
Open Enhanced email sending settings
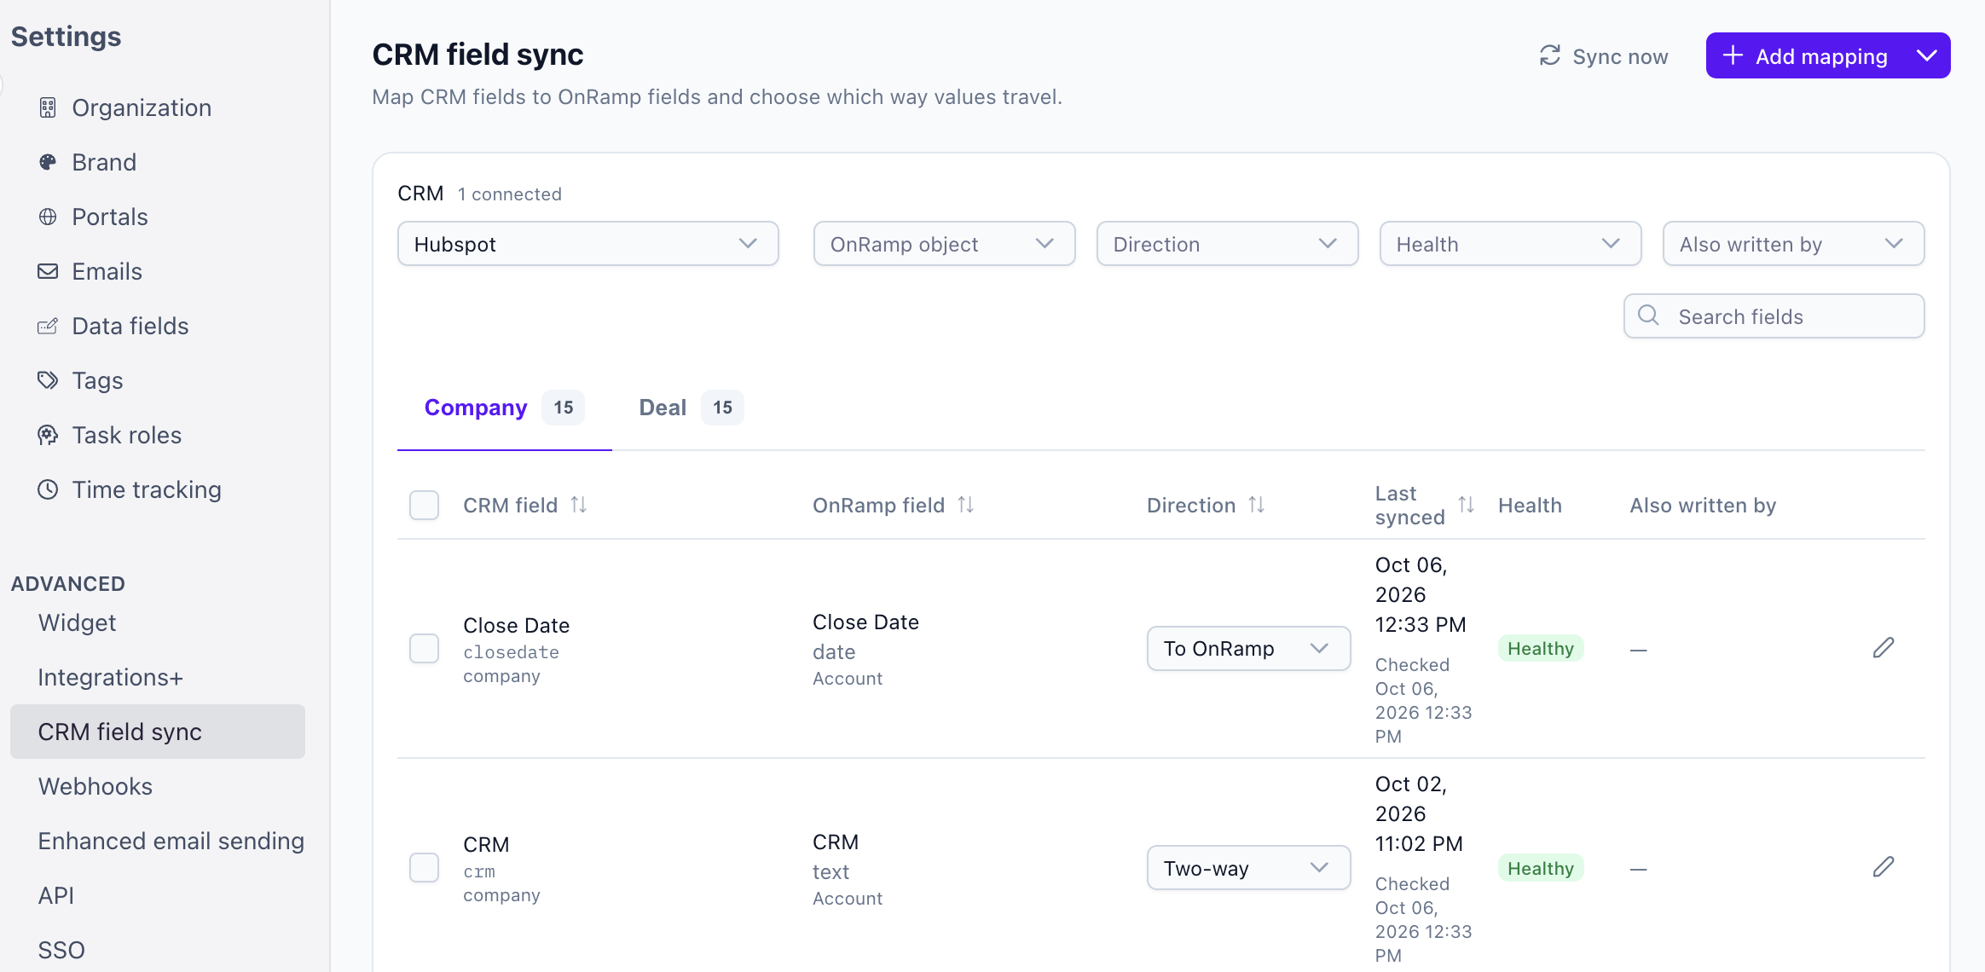click(x=171, y=841)
